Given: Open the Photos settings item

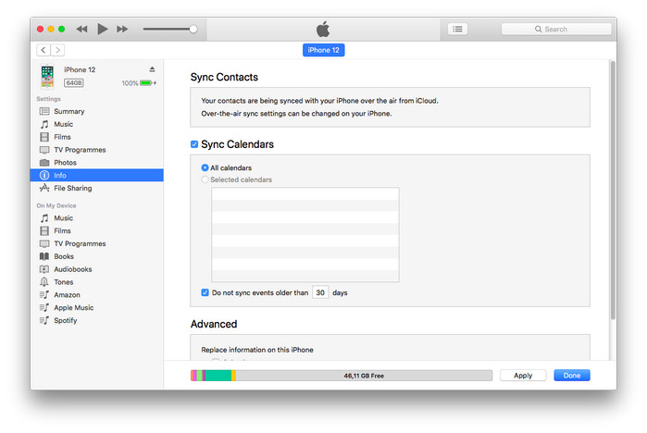Looking at the screenshot, I should click(96, 163).
